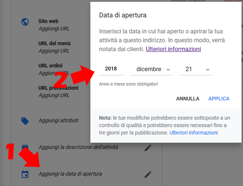Click Aggiungi URL under URL prenotazioni

click(54, 95)
